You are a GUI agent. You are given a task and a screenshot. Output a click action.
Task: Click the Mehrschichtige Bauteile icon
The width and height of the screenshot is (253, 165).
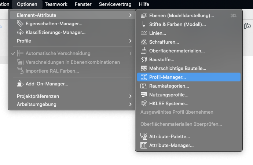click(x=143, y=69)
